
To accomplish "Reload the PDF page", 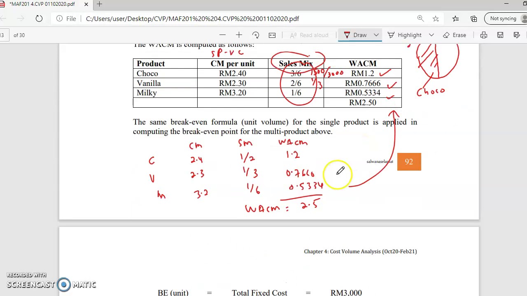I will click(39, 18).
